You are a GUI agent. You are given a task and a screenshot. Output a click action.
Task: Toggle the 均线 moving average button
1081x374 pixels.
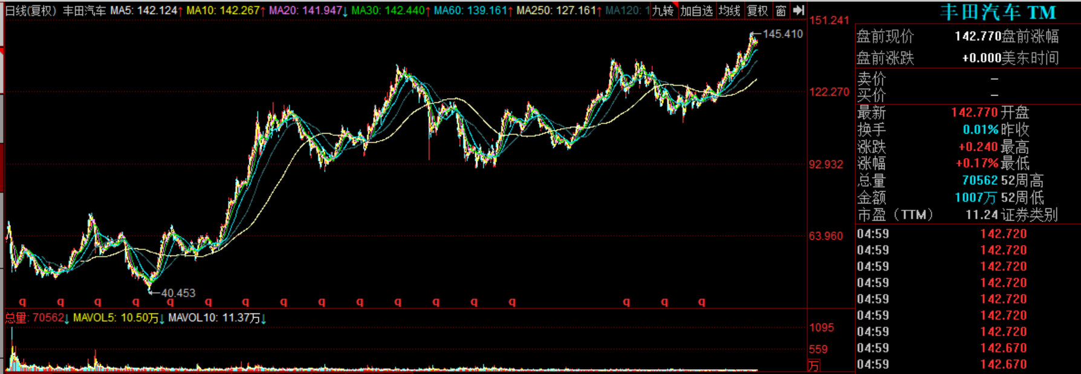click(x=729, y=10)
